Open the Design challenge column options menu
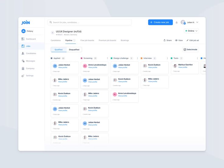The image size is (224, 168). click(x=137, y=58)
